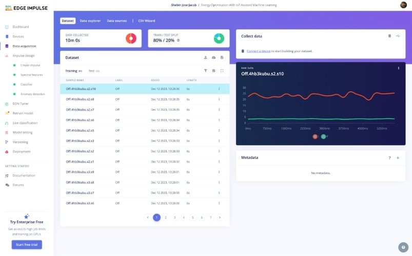Click the device icon in Collect data header
Image resolution: width=412 pixels, height=256 pixels.
point(389,36)
